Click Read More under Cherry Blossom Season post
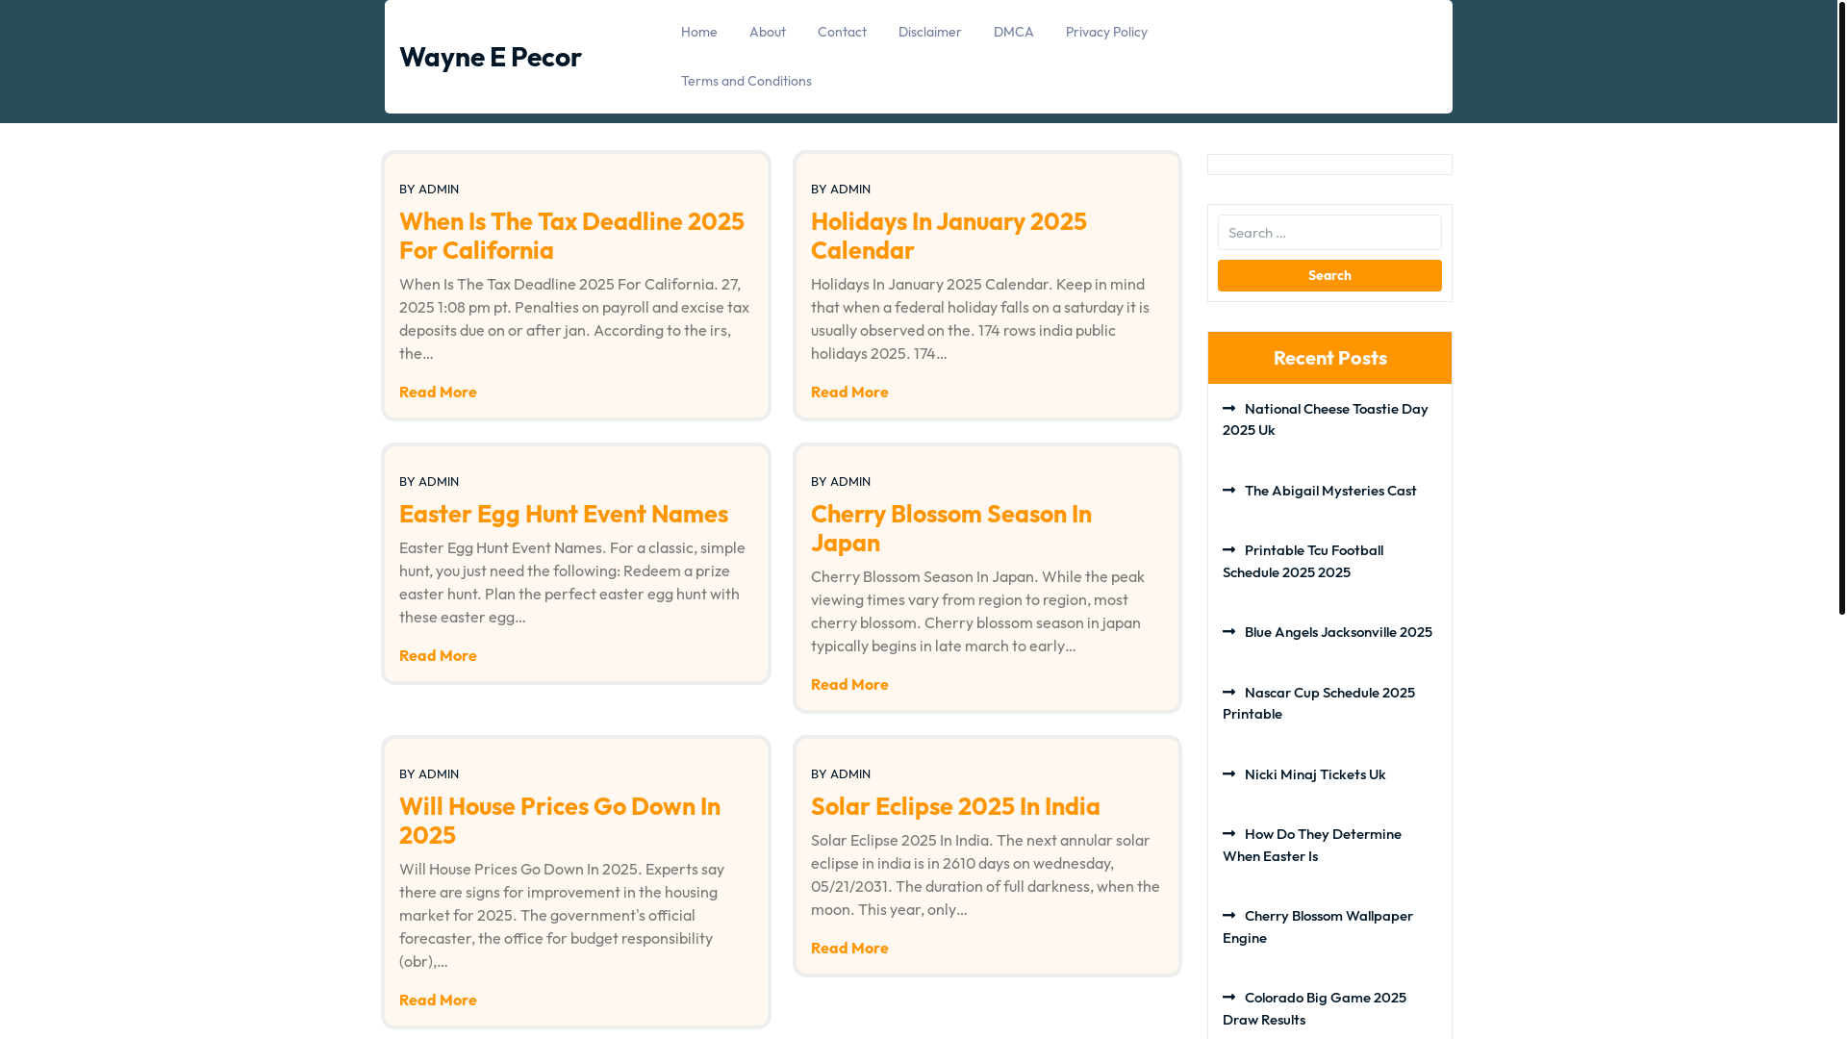This screenshot has width=1847, height=1039. coord(849,684)
